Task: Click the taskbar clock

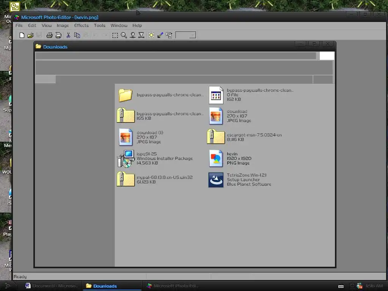Action: [374, 286]
